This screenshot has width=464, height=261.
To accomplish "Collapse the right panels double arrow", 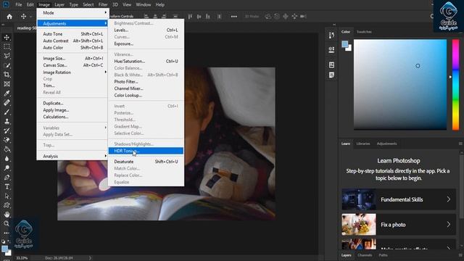I will tap(334, 25).
